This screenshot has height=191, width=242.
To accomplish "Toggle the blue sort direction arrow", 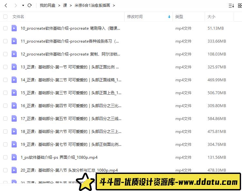I will click(169, 17).
